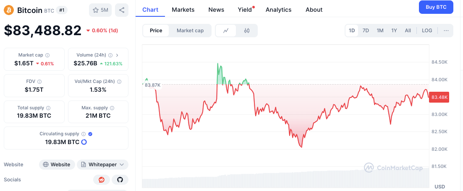Click Vol/Mkt Cap (24h) info icon

click(x=119, y=82)
